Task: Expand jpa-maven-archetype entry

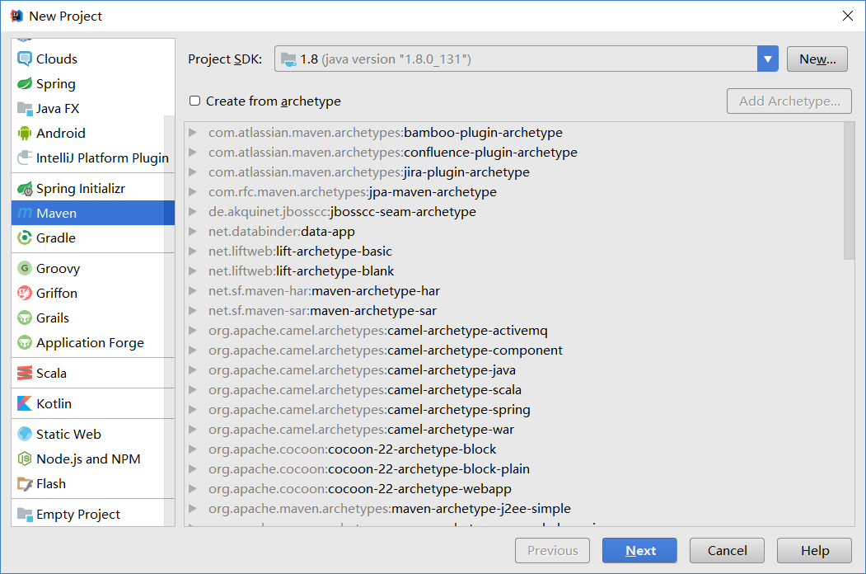Action: pos(193,192)
